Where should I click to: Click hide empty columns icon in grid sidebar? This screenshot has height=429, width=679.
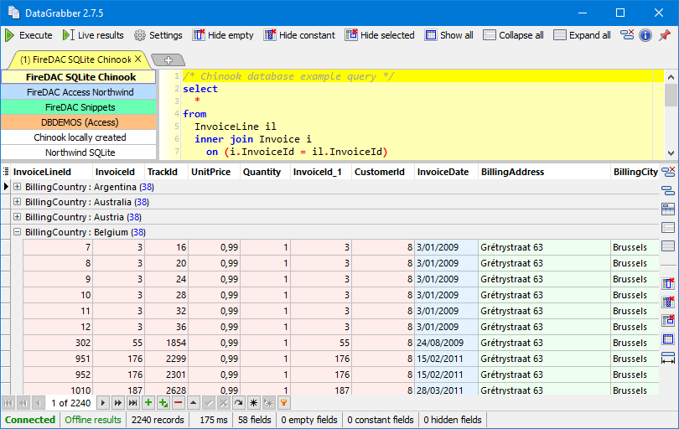(668, 283)
